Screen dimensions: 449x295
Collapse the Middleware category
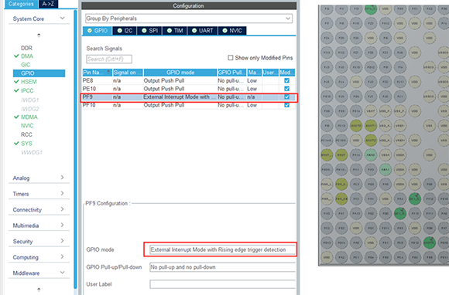(x=62, y=273)
